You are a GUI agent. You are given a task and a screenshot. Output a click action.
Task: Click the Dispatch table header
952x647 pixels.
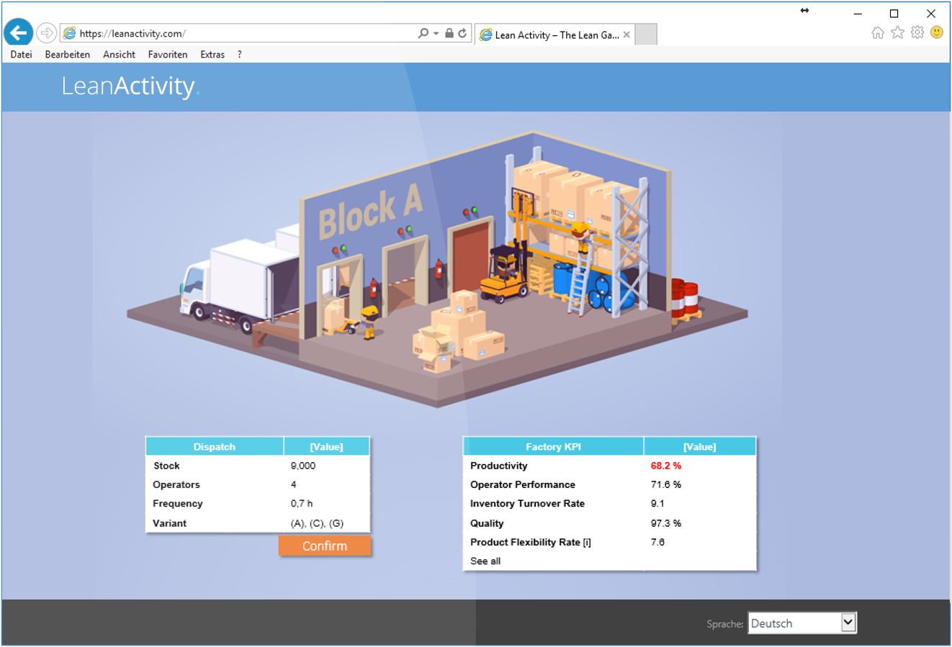click(214, 447)
